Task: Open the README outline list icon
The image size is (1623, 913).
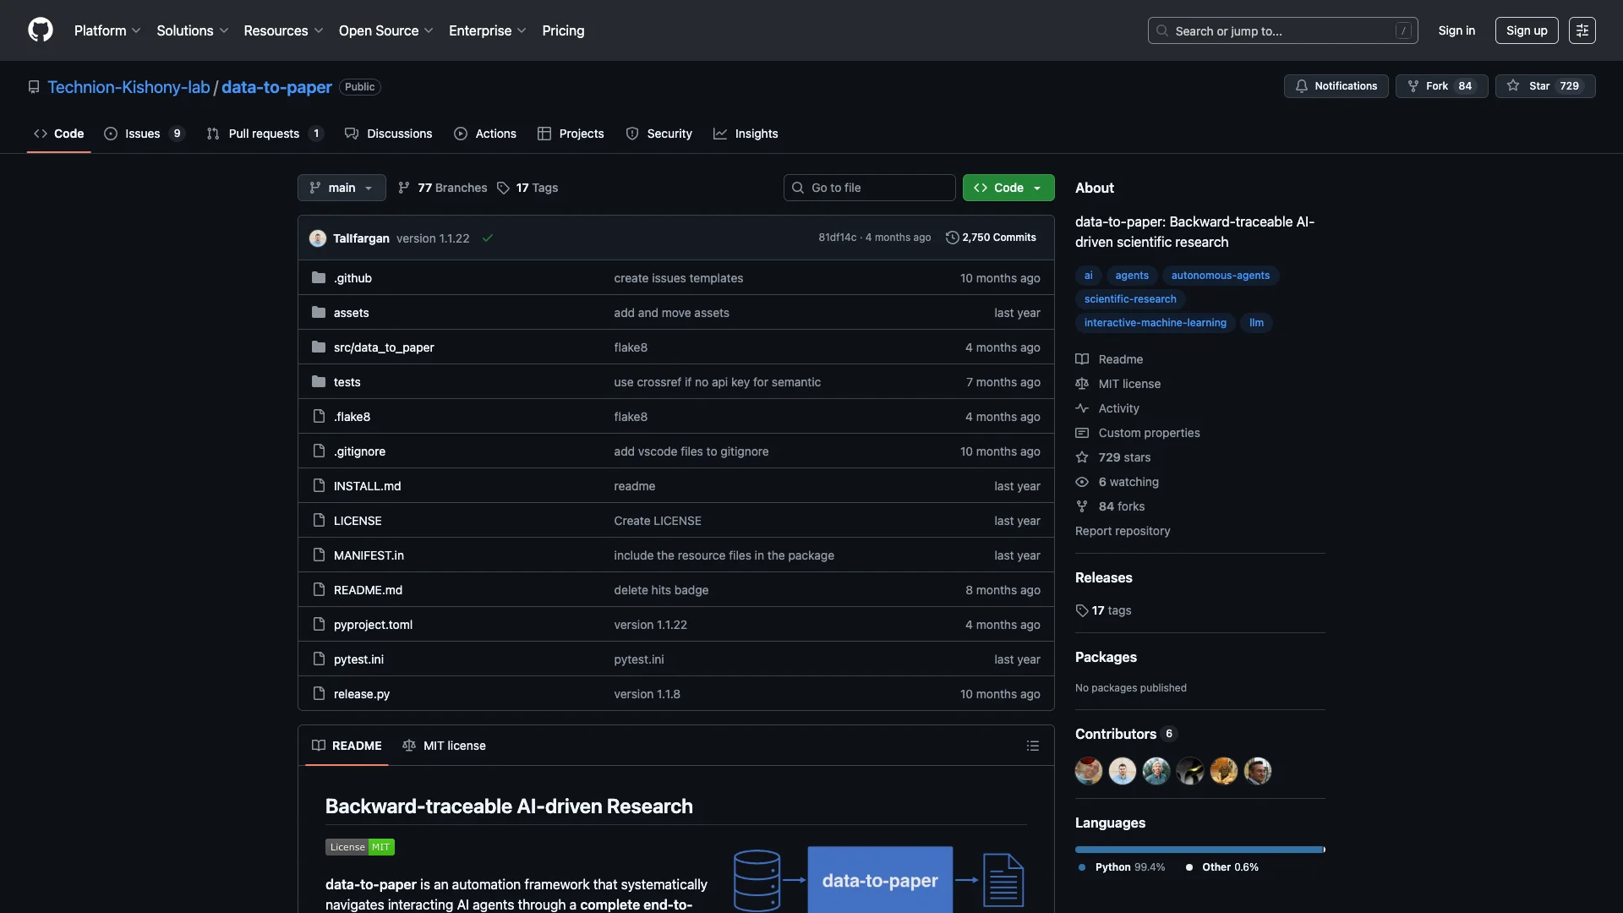Action: tap(1032, 746)
